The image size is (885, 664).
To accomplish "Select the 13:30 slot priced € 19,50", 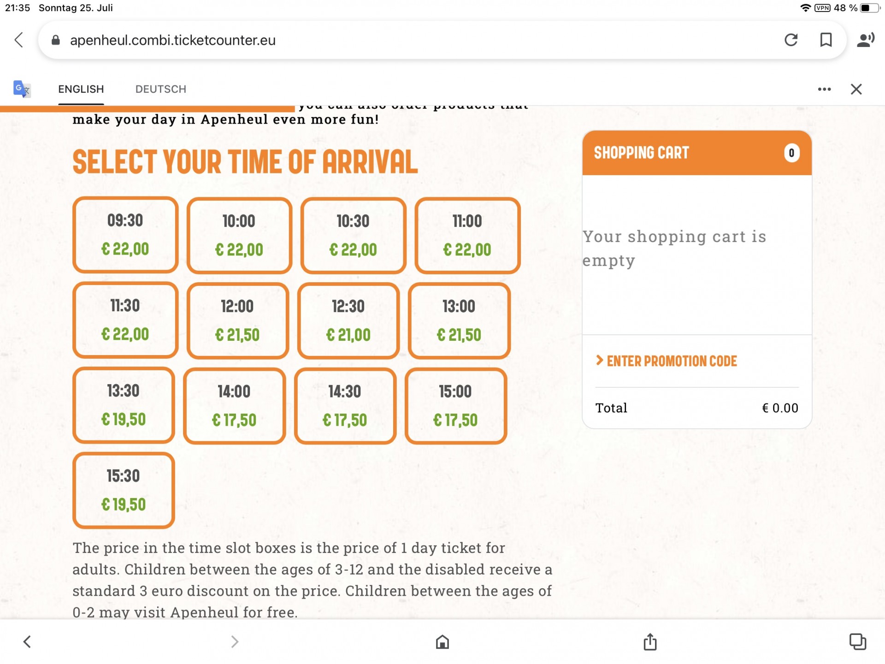I will [x=124, y=405].
